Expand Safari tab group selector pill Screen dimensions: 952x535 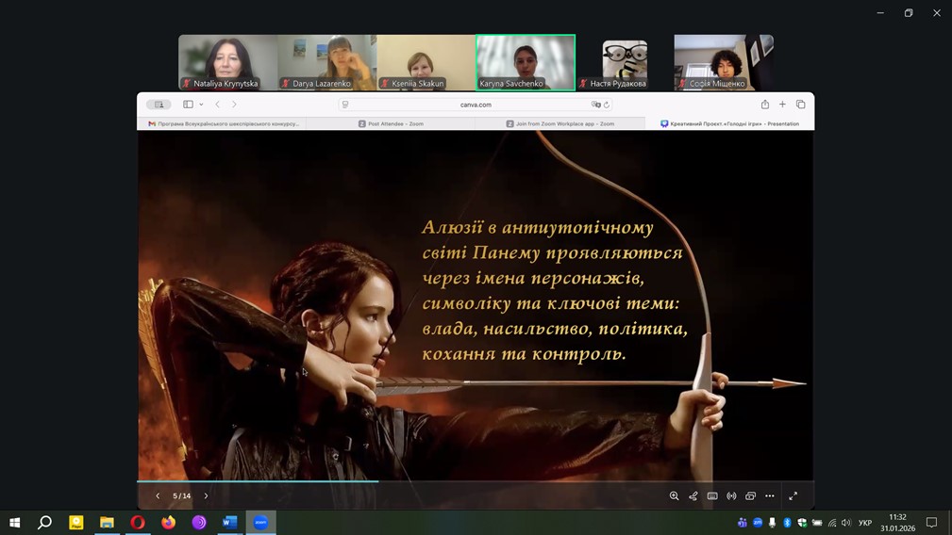(159, 105)
